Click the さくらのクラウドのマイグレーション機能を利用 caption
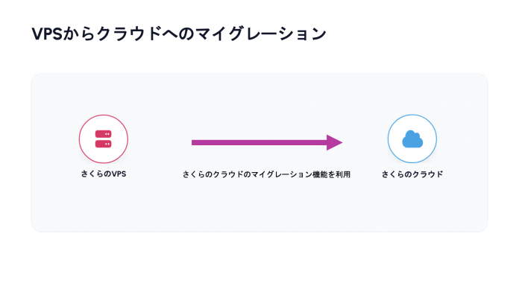This screenshot has height=292, width=522. [x=266, y=174]
